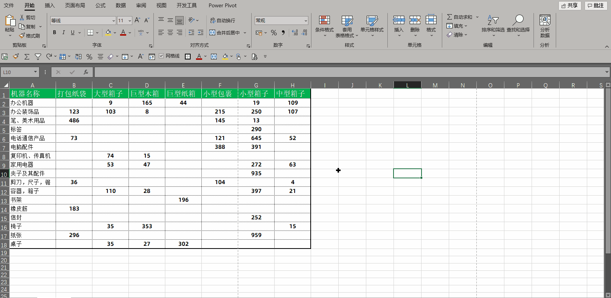Click the 自动求和 AutoSum icon
Screen dimensions: 611x298
pos(450,17)
